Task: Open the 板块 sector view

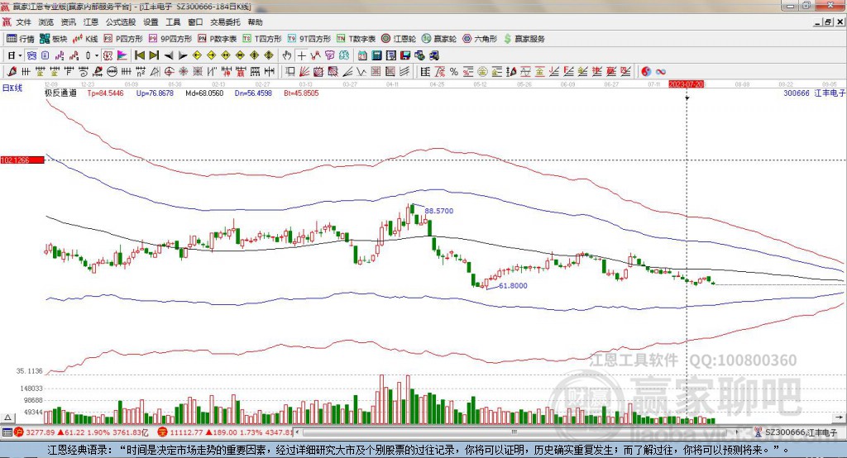Action: click(55, 39)
